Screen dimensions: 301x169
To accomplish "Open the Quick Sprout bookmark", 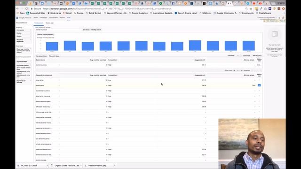I will [x=93, y=13].
